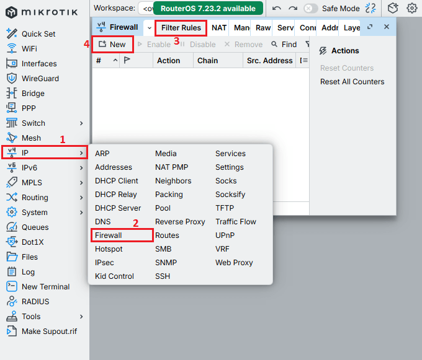Click the MikroTik logo
The image size is (422, 360).
[42, 12]
